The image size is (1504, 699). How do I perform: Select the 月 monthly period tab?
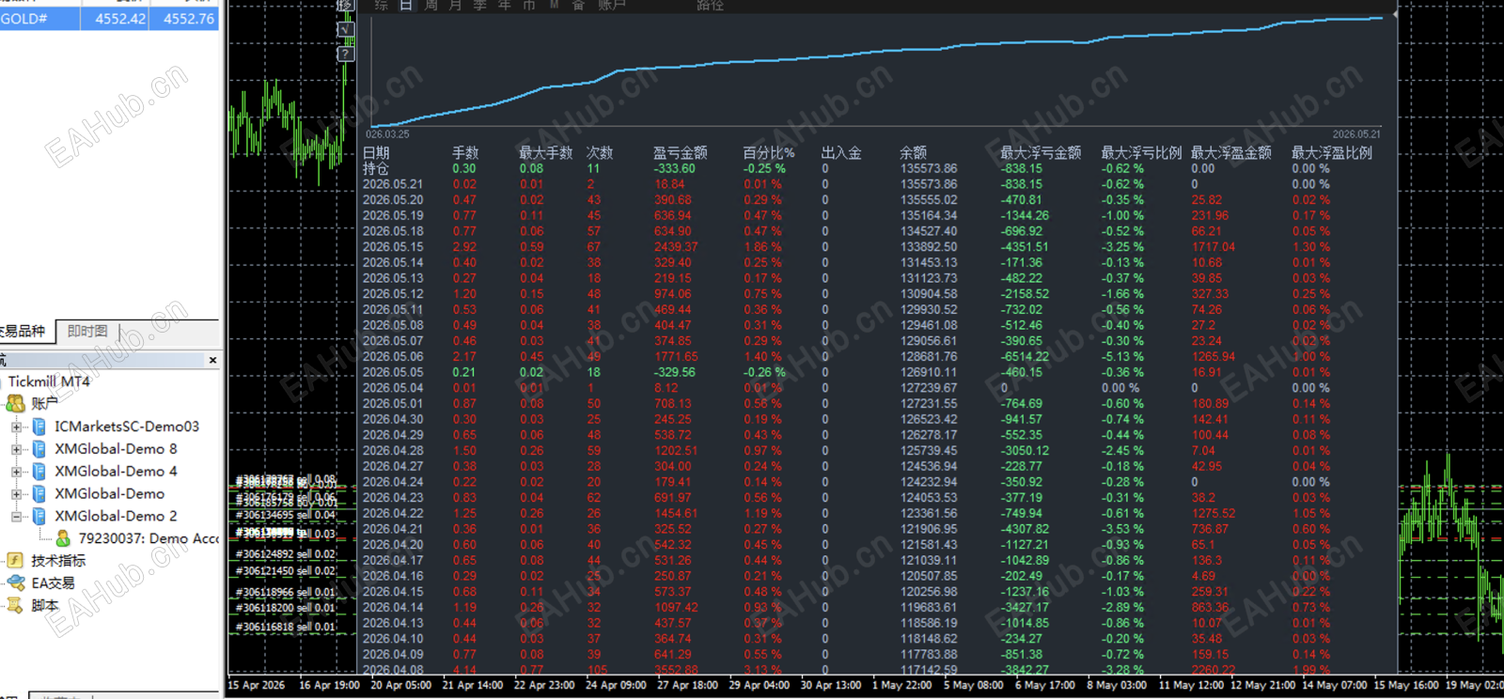tap(455, 6)
